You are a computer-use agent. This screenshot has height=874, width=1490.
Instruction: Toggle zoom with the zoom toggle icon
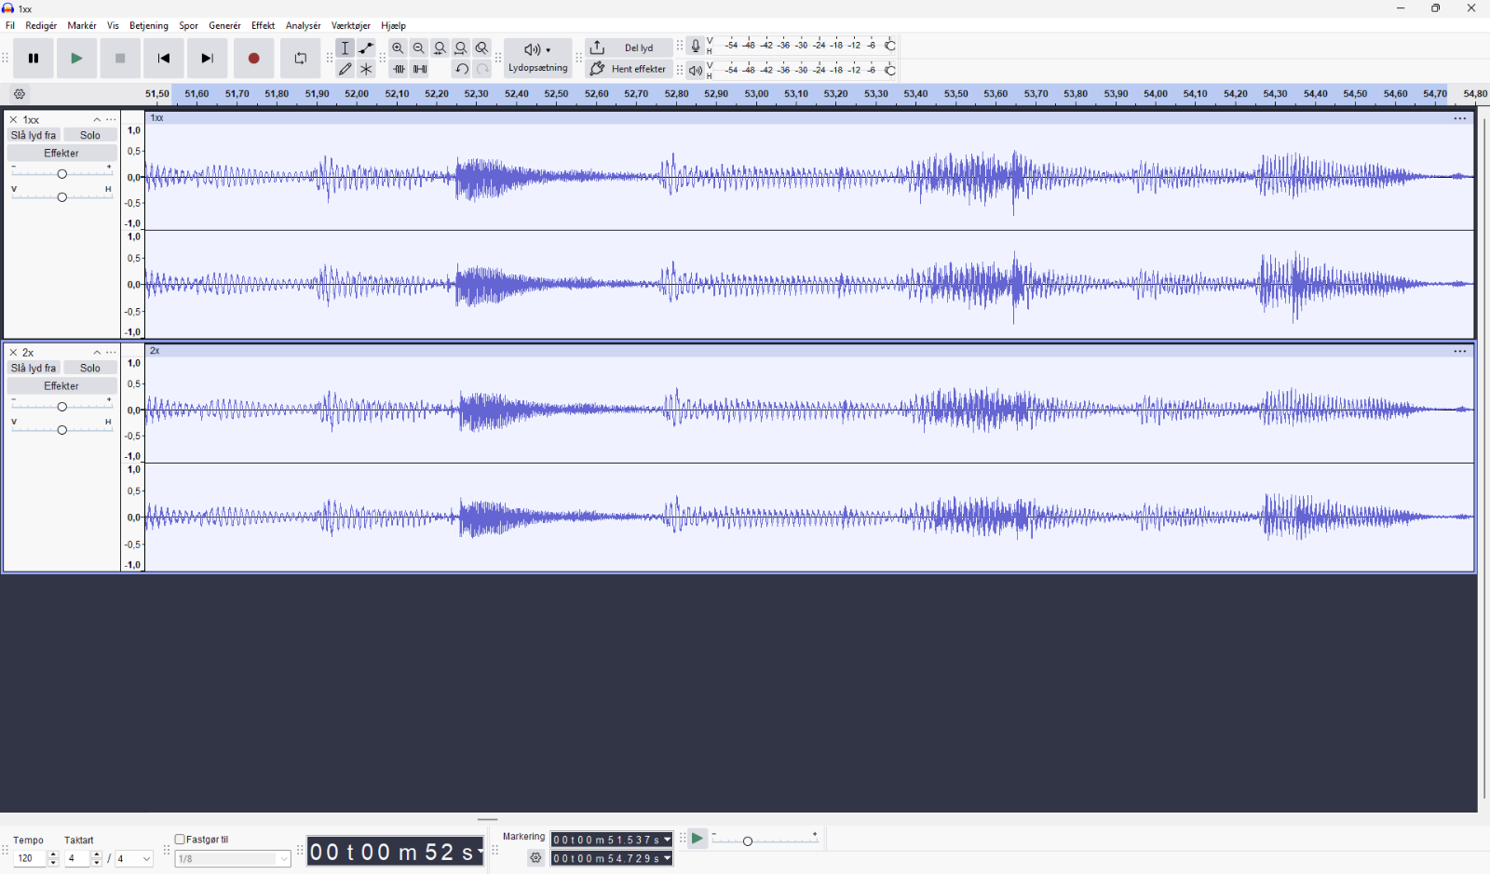(x=481, y=48)
